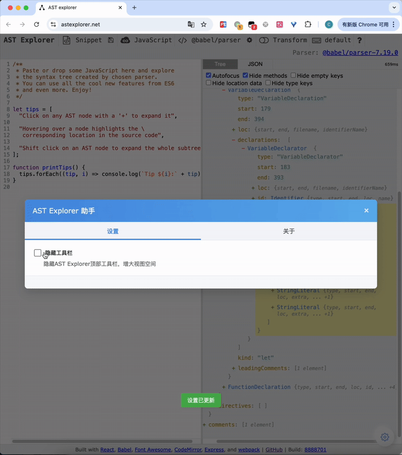This screenshot has height=455, width=402.
Task: Check the '隐藏工具栏' checkbox in the dialog
Action: click(38, 253)
